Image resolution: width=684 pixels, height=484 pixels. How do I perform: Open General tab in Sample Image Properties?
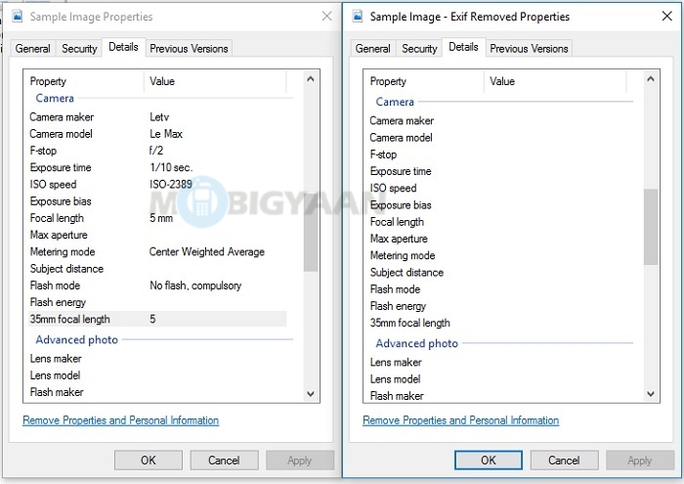point(32,49)
